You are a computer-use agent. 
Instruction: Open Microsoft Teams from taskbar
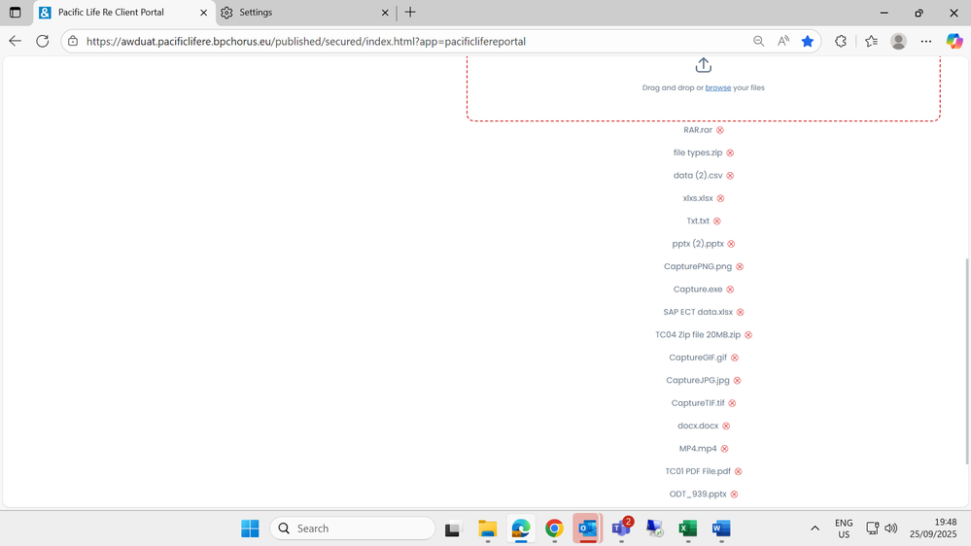tap(621, 529)
